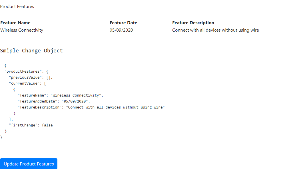Select the productFeatures key in the JSON
This screenshot has height=178, width=303.
click(25, 71)
